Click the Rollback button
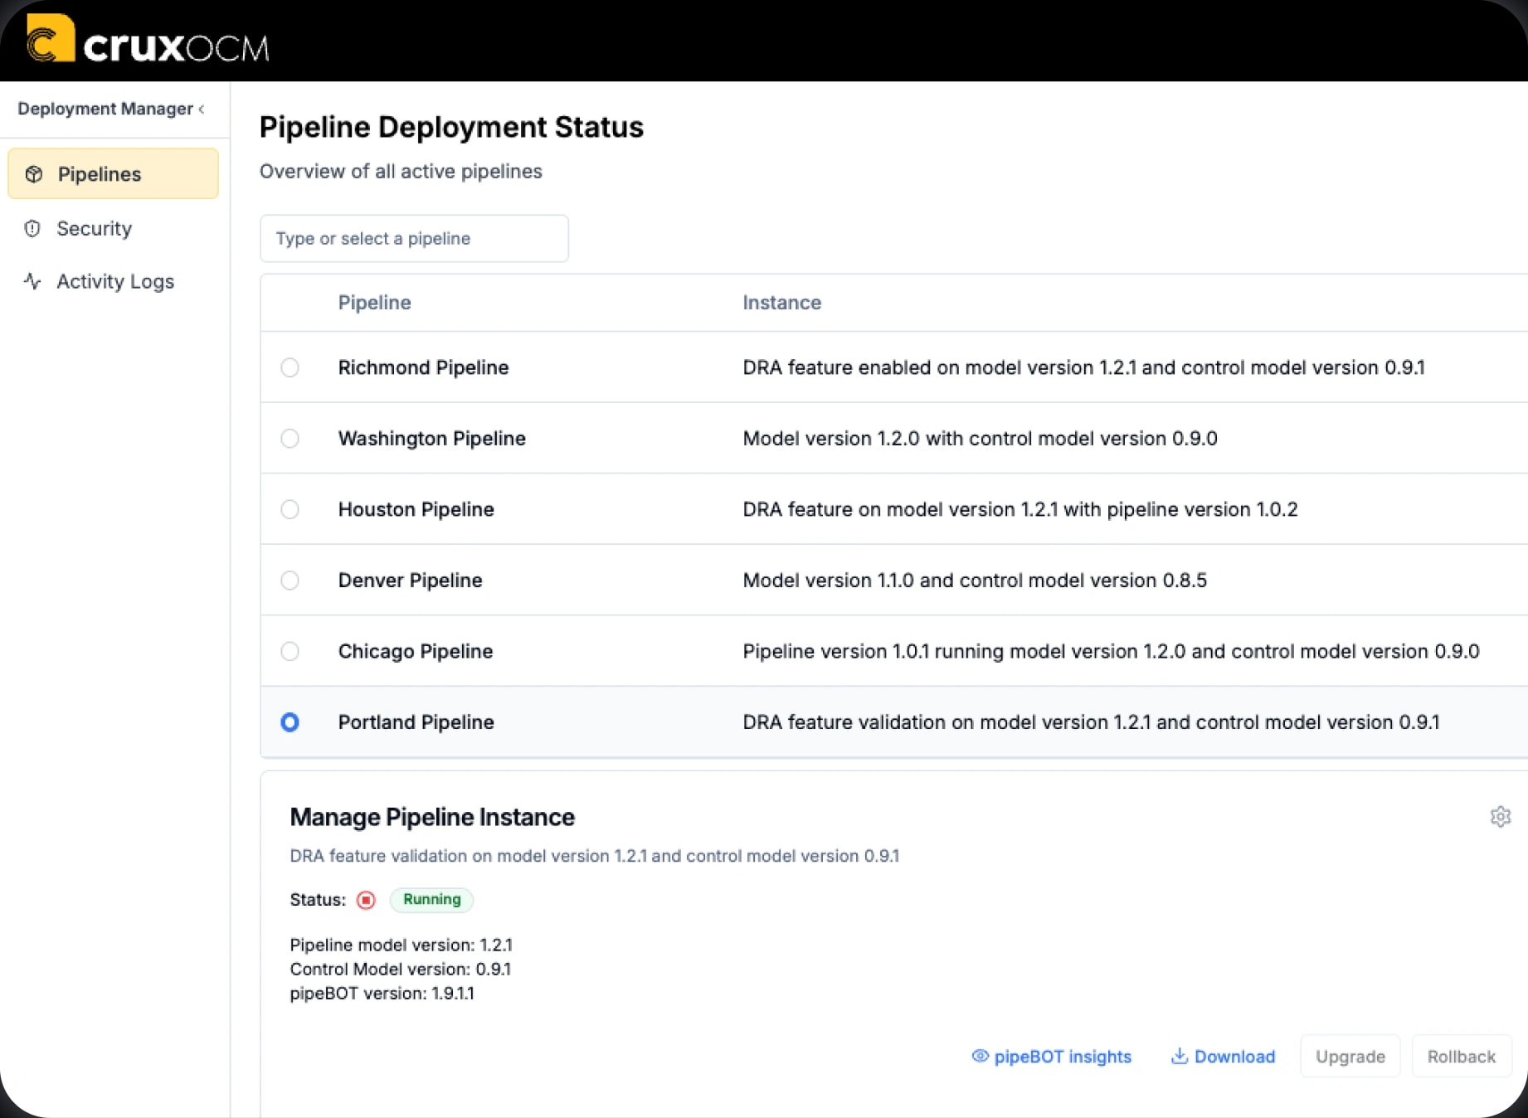1528x1118 pixels. (x=1461, y=1056)
